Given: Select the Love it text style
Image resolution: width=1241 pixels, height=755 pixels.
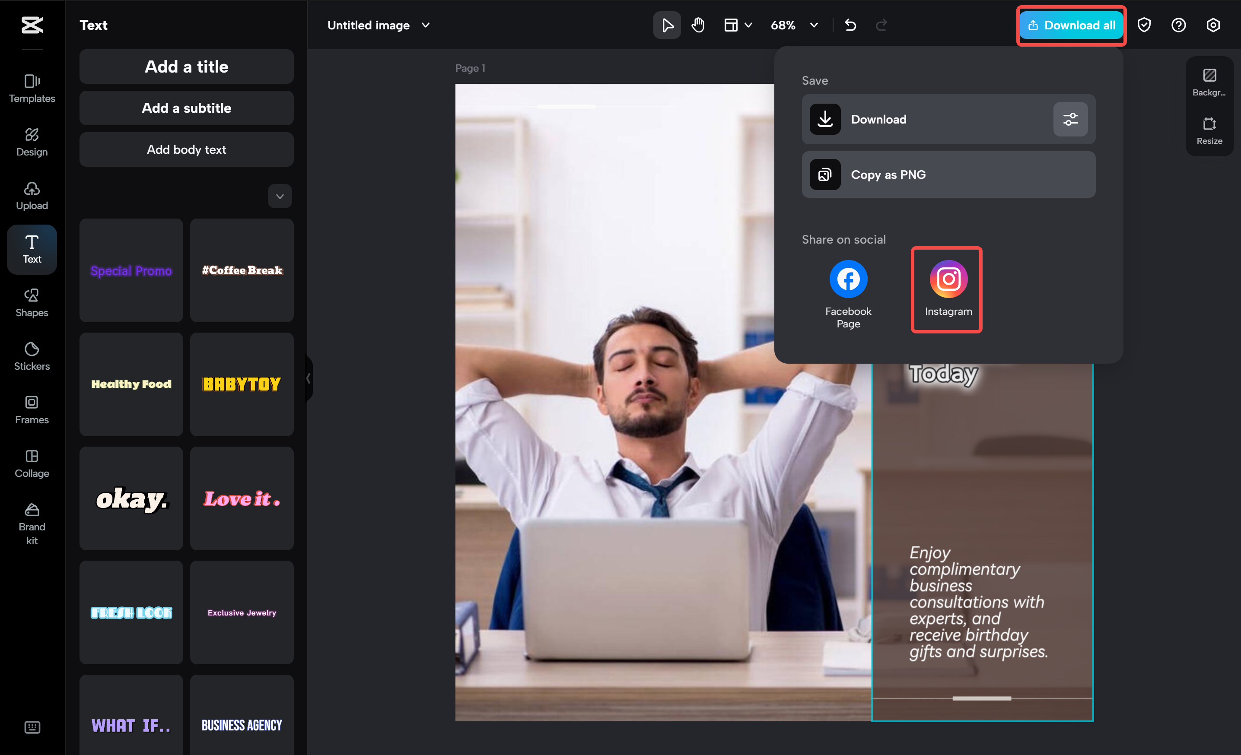Looking at the screenshot, I should pyautogui.click(x=242, y=499).
